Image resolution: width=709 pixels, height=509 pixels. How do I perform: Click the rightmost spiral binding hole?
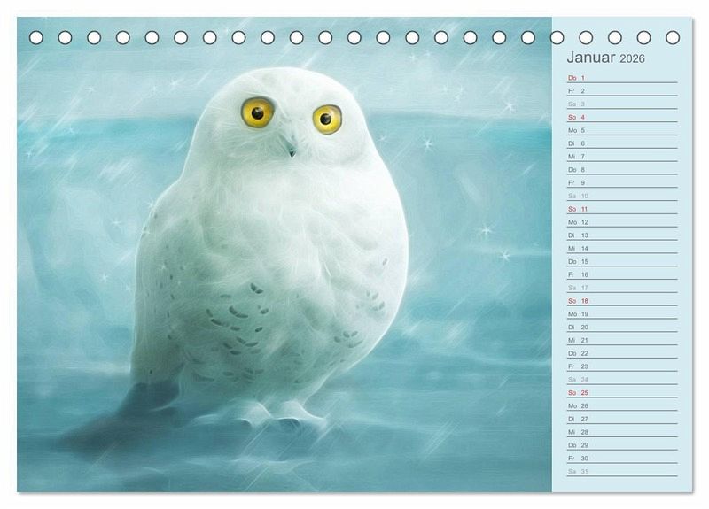[673, 37]
